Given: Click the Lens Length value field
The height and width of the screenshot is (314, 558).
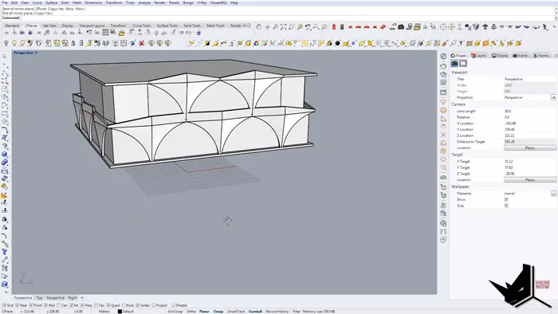Looking at the screenshot, I should tap(530, 112).
